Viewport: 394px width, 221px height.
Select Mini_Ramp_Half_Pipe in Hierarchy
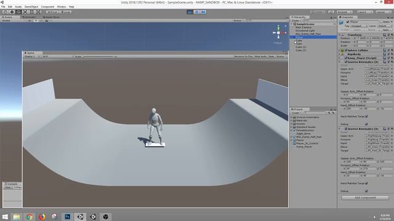pos(308,34)
